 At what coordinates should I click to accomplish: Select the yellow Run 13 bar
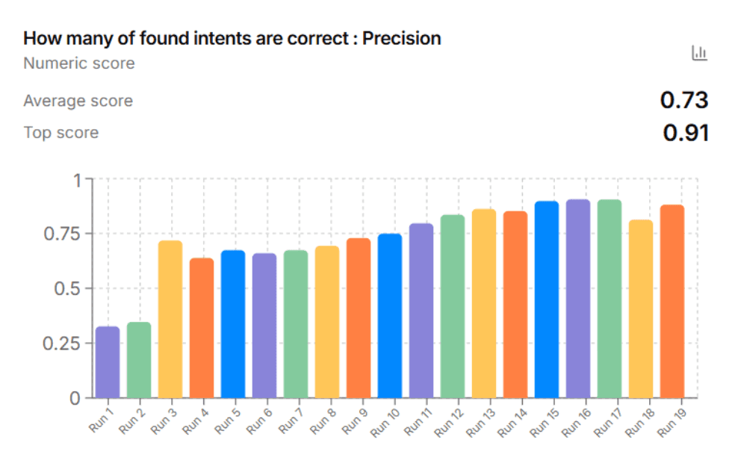pos(484,303)
